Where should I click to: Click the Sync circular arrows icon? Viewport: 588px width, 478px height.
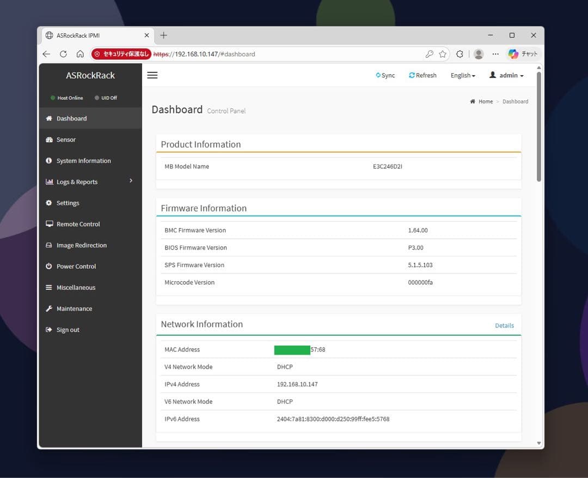coord(378,75)
